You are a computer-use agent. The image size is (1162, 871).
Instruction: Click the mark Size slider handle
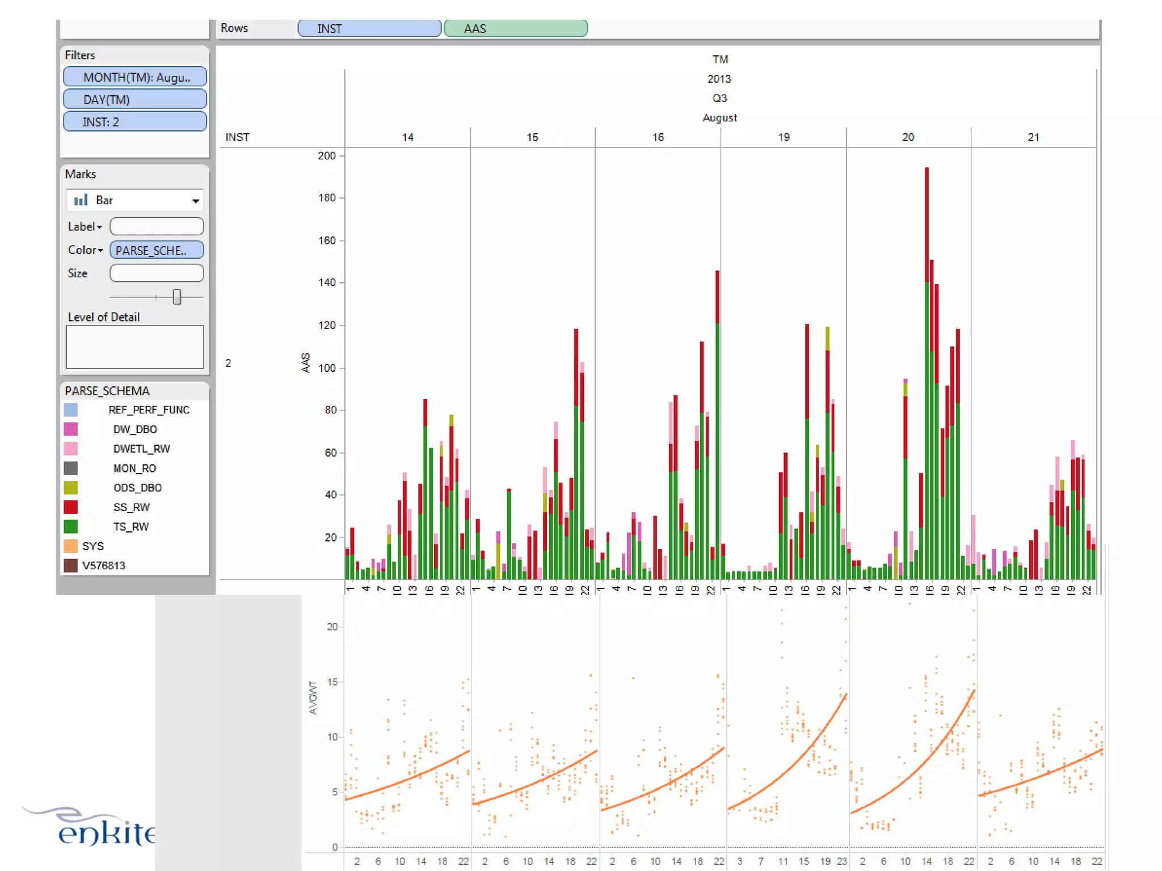[x=177, y=297]
